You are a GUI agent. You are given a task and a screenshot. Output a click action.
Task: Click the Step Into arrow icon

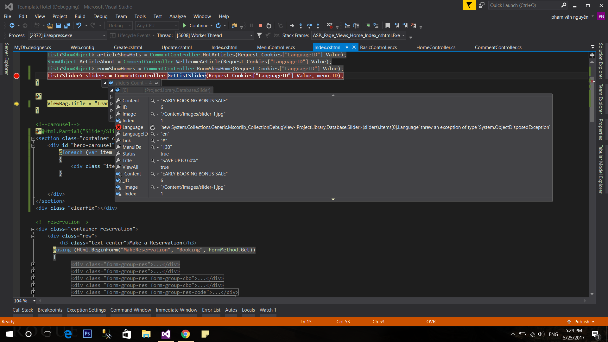(301, 26)
